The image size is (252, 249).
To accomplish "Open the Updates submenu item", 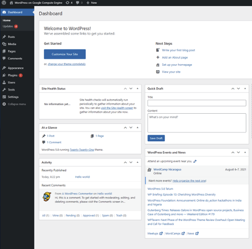I will point(8,26).
